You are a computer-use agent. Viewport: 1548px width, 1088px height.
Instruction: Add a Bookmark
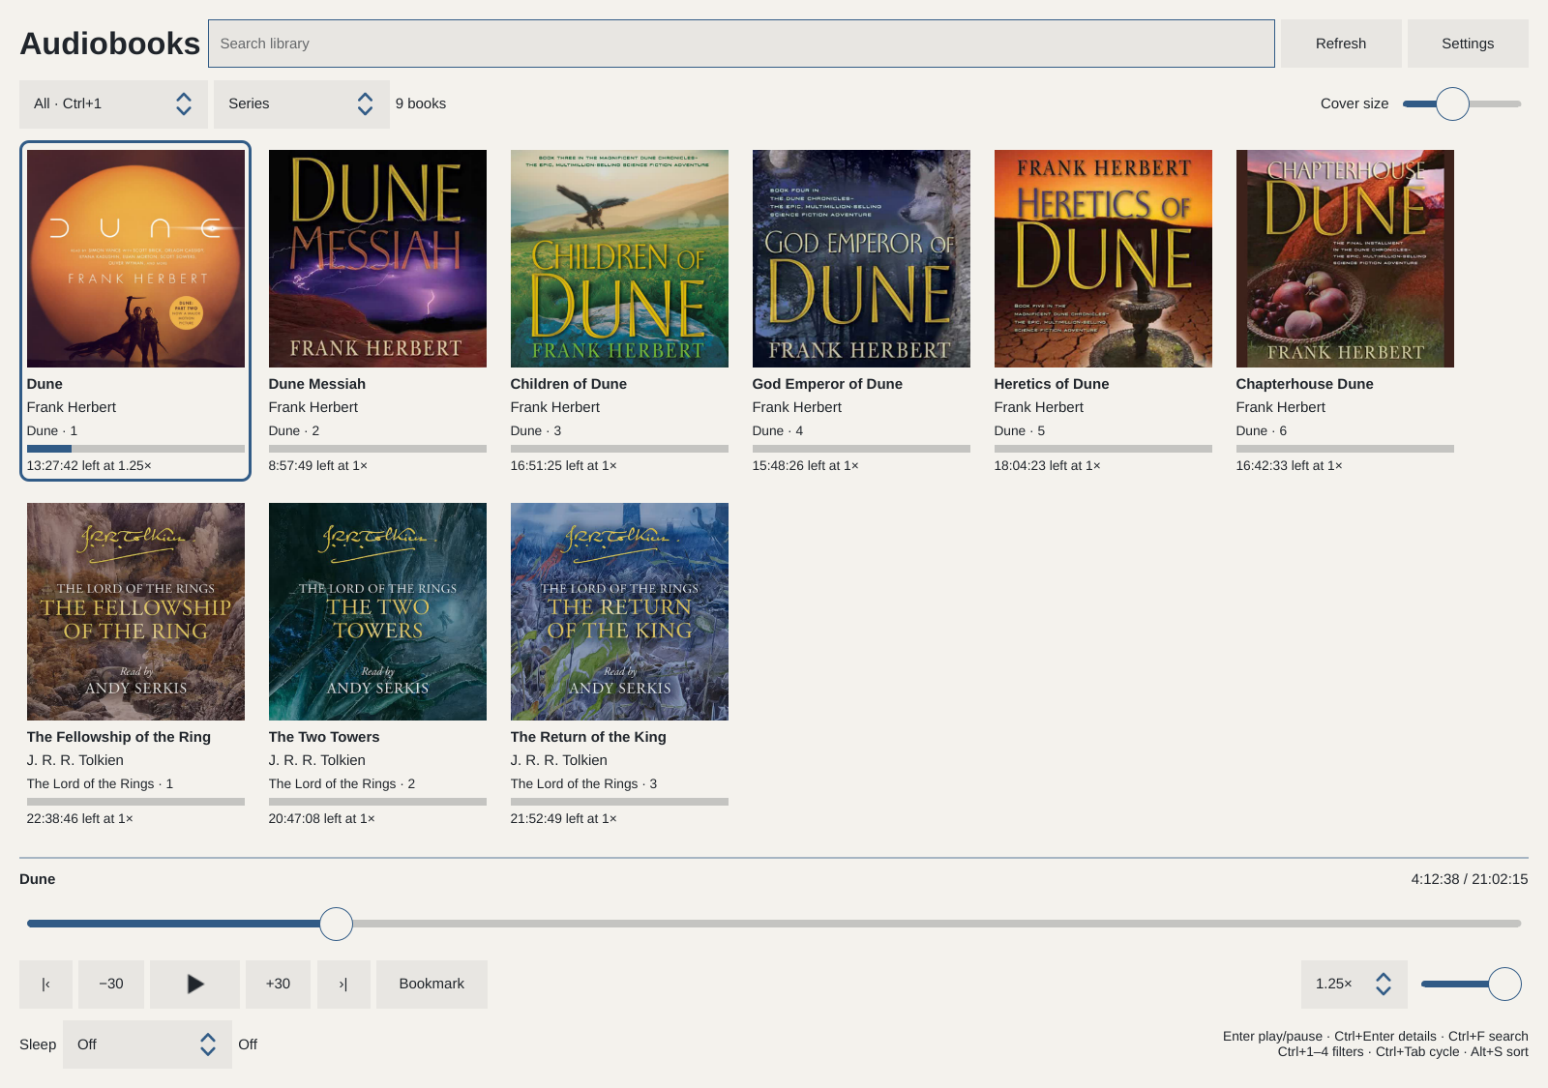(x=432, y=984)
